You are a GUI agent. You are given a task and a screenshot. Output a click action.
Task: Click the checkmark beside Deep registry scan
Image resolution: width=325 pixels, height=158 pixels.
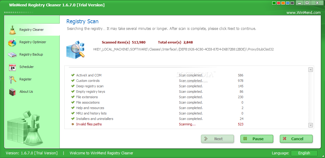coord(73,86)
